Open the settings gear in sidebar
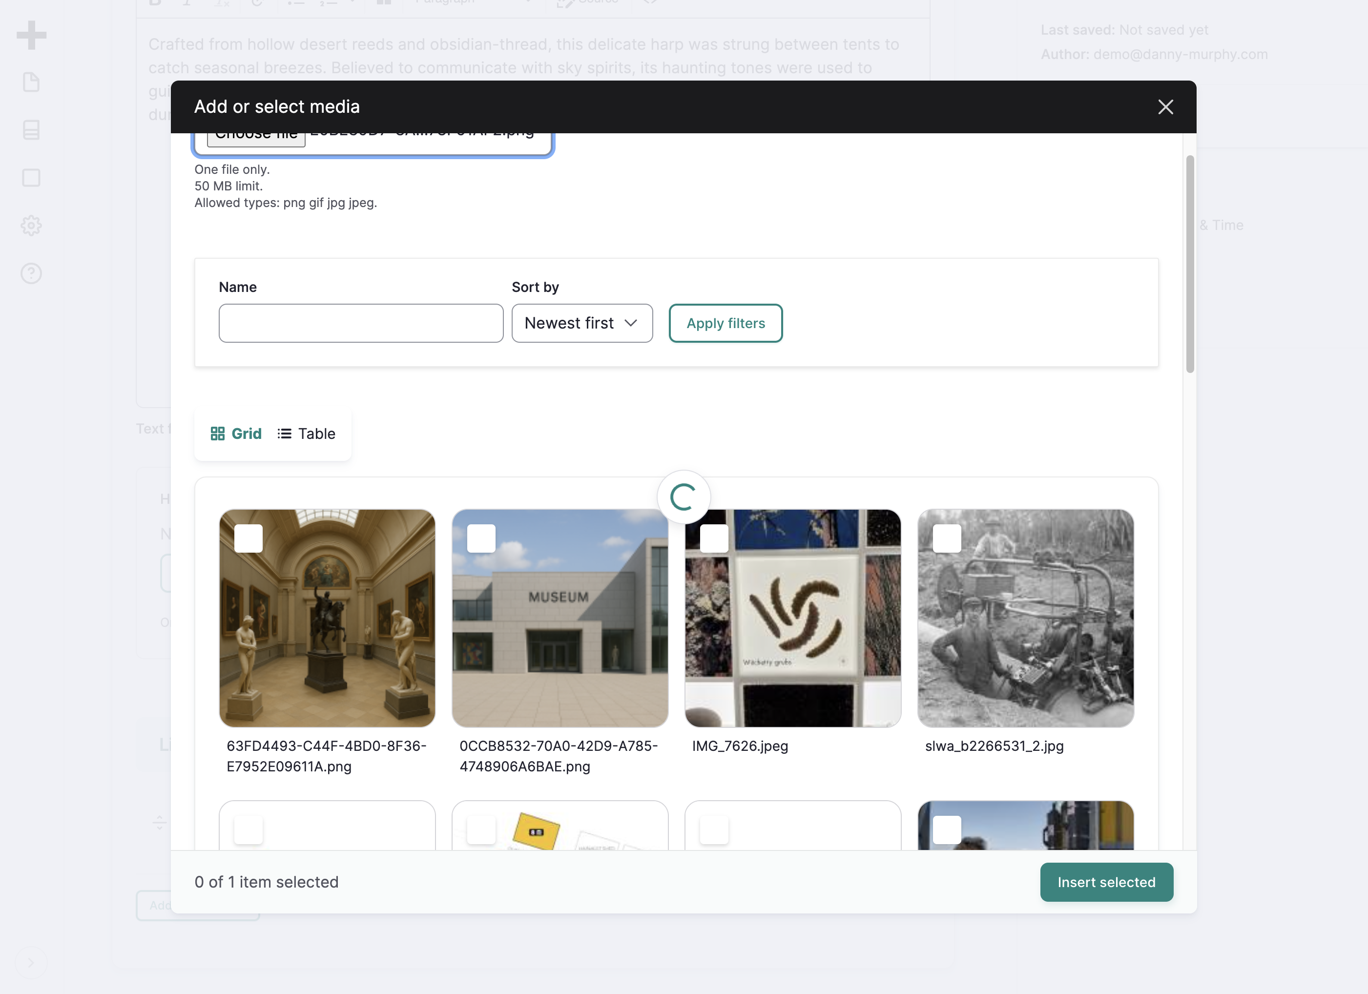This screenshot has height=994, width=1368. click(x=31, y=226)
